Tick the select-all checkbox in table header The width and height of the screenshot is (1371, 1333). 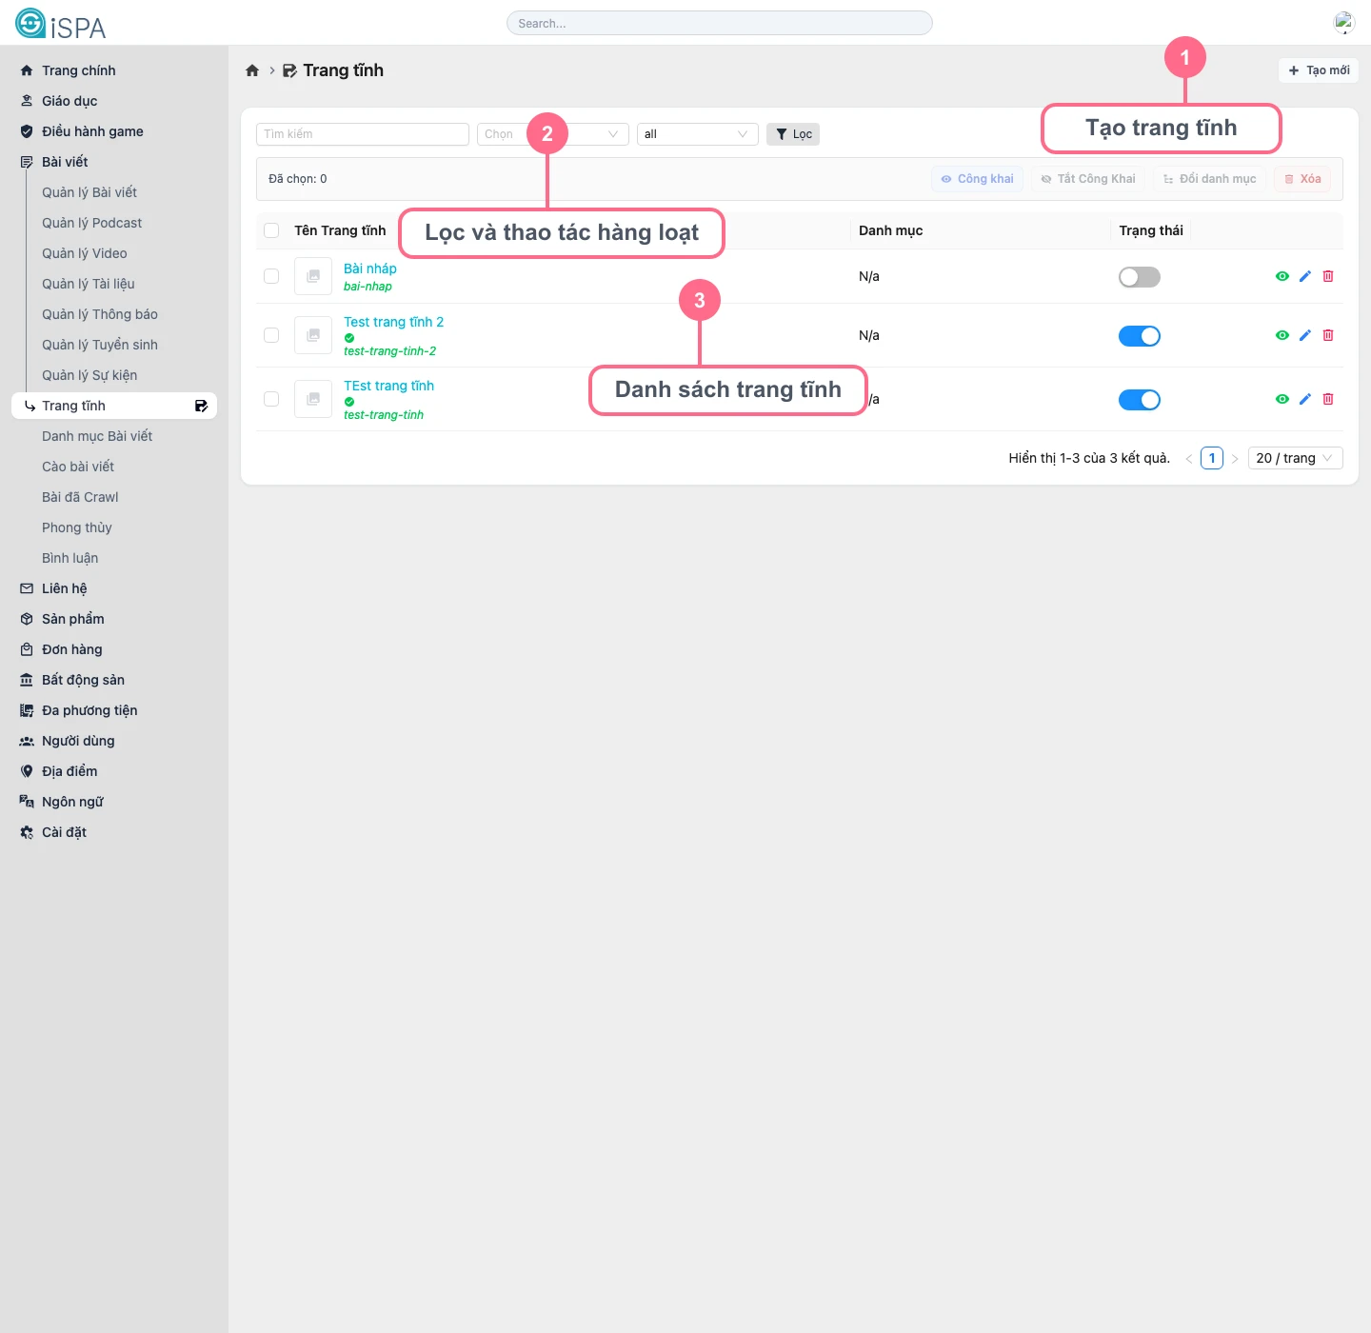coord(271,230)
